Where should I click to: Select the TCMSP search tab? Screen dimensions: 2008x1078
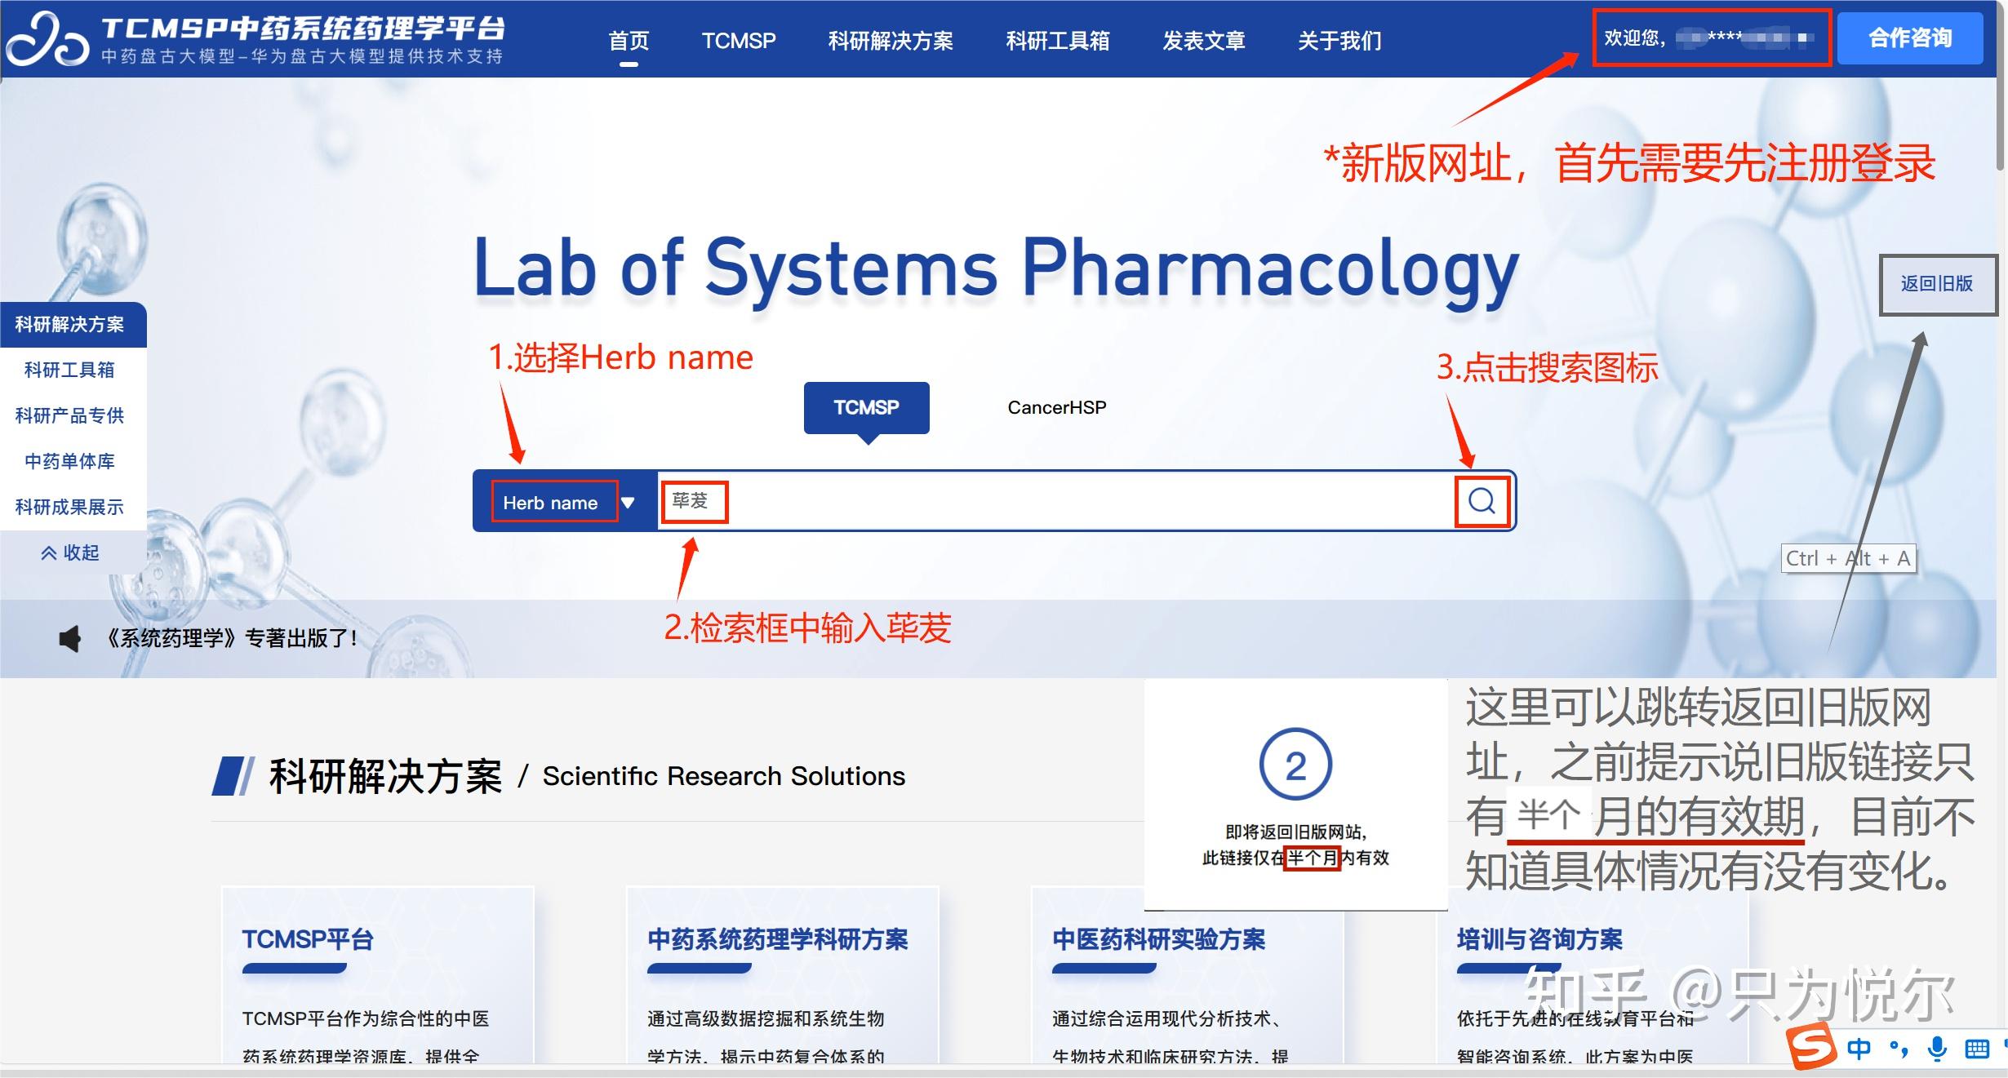[x=865, y=407]
